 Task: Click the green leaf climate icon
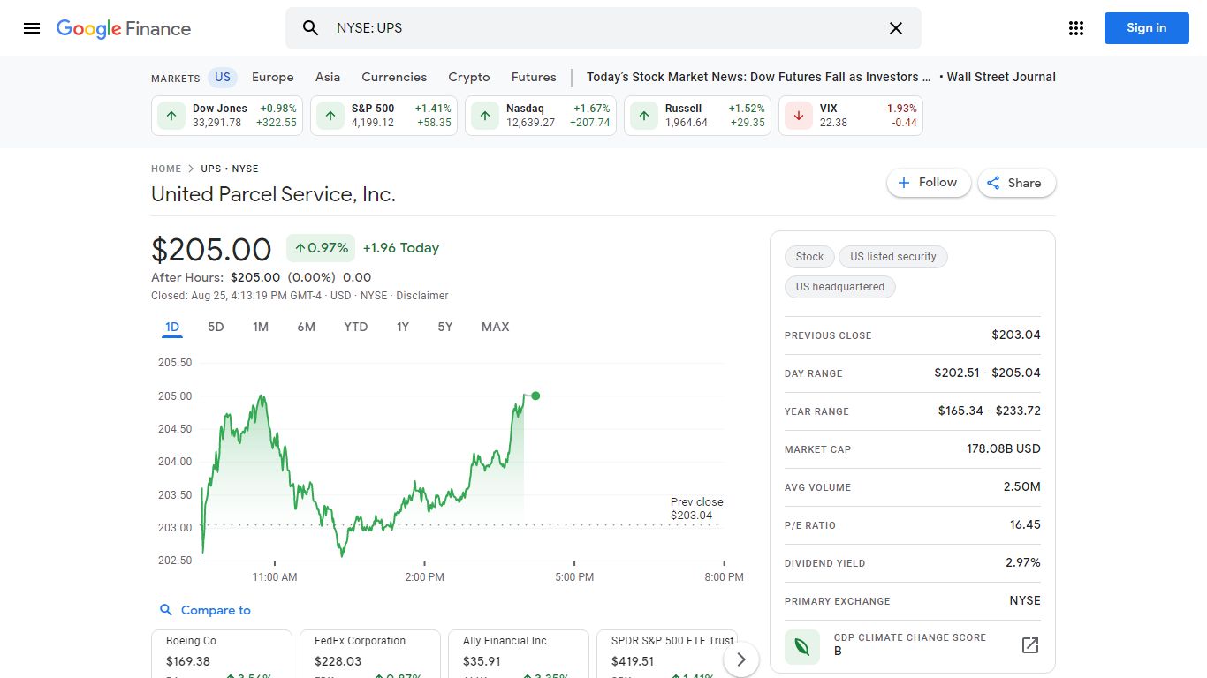(x=802, y=645)
